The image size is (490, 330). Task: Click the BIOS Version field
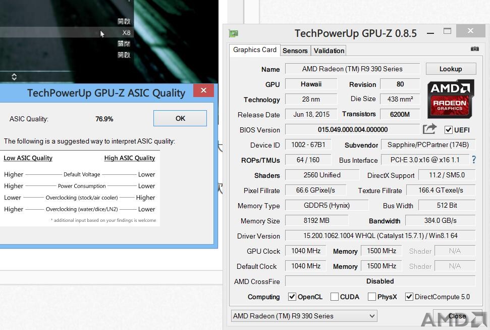(x=353, y=129)
